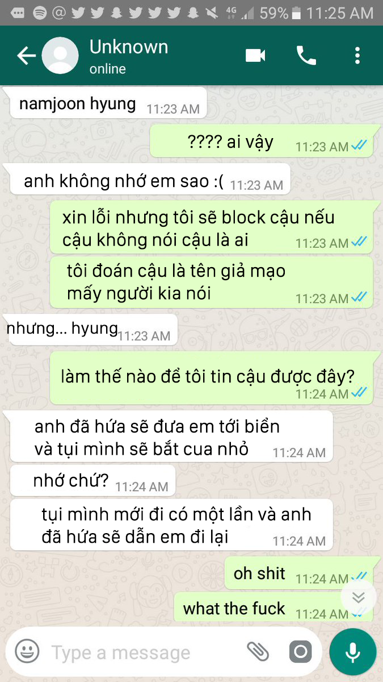Jump to latest messages with double chevron
This screenshot has height=682, width=383.
pos(358,597)
